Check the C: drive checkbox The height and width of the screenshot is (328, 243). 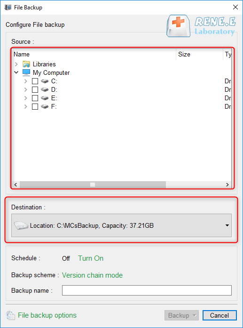click(35, 81)
